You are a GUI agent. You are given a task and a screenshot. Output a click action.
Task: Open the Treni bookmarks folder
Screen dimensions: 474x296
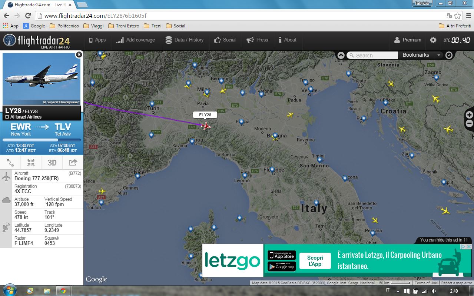click(x=152, y=26)
